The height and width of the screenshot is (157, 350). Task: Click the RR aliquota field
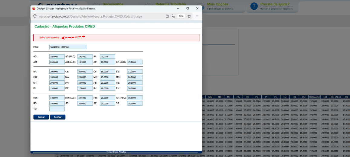coord(108,98)
